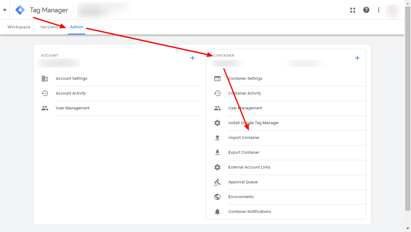Open the three-dot more options menu
The image size is (411, 232).
[x=379, y=10]
